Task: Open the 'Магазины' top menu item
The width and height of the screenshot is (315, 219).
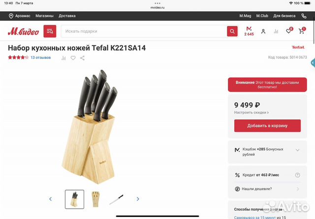Action: (x=44, y=16)
